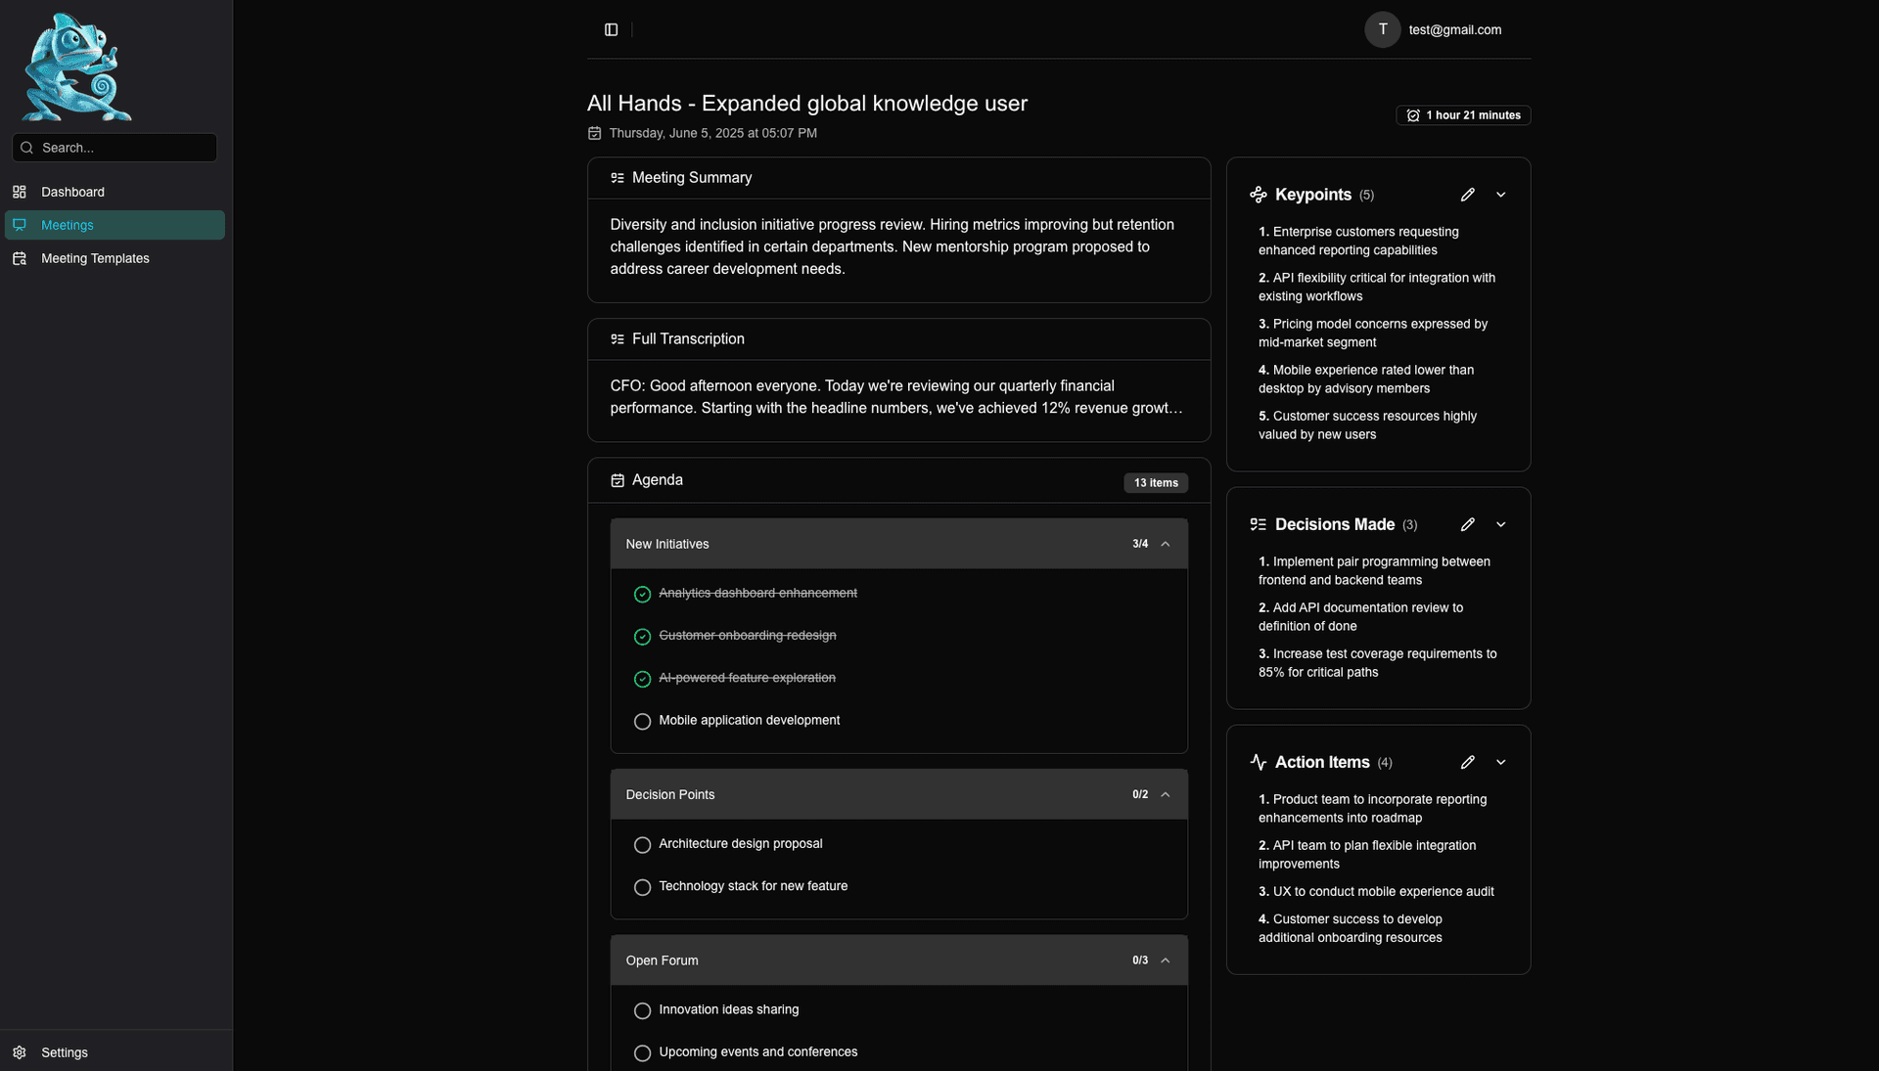Click the Settings gear icon
The image size is (1879, 1071).
coord(21,1052)
